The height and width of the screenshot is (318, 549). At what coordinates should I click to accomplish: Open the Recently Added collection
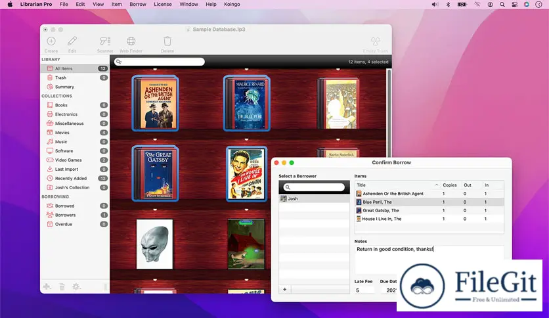point(75,178)
